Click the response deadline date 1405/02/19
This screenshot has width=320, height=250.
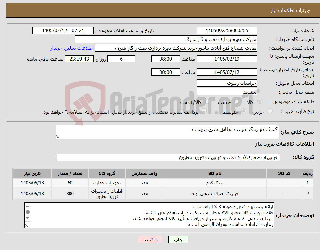pyautogui.click(x=227, y=59)
